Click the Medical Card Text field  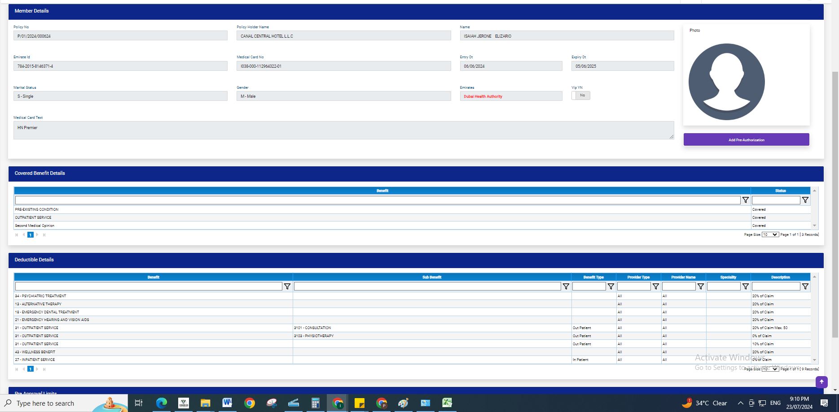tap(343, 130)
